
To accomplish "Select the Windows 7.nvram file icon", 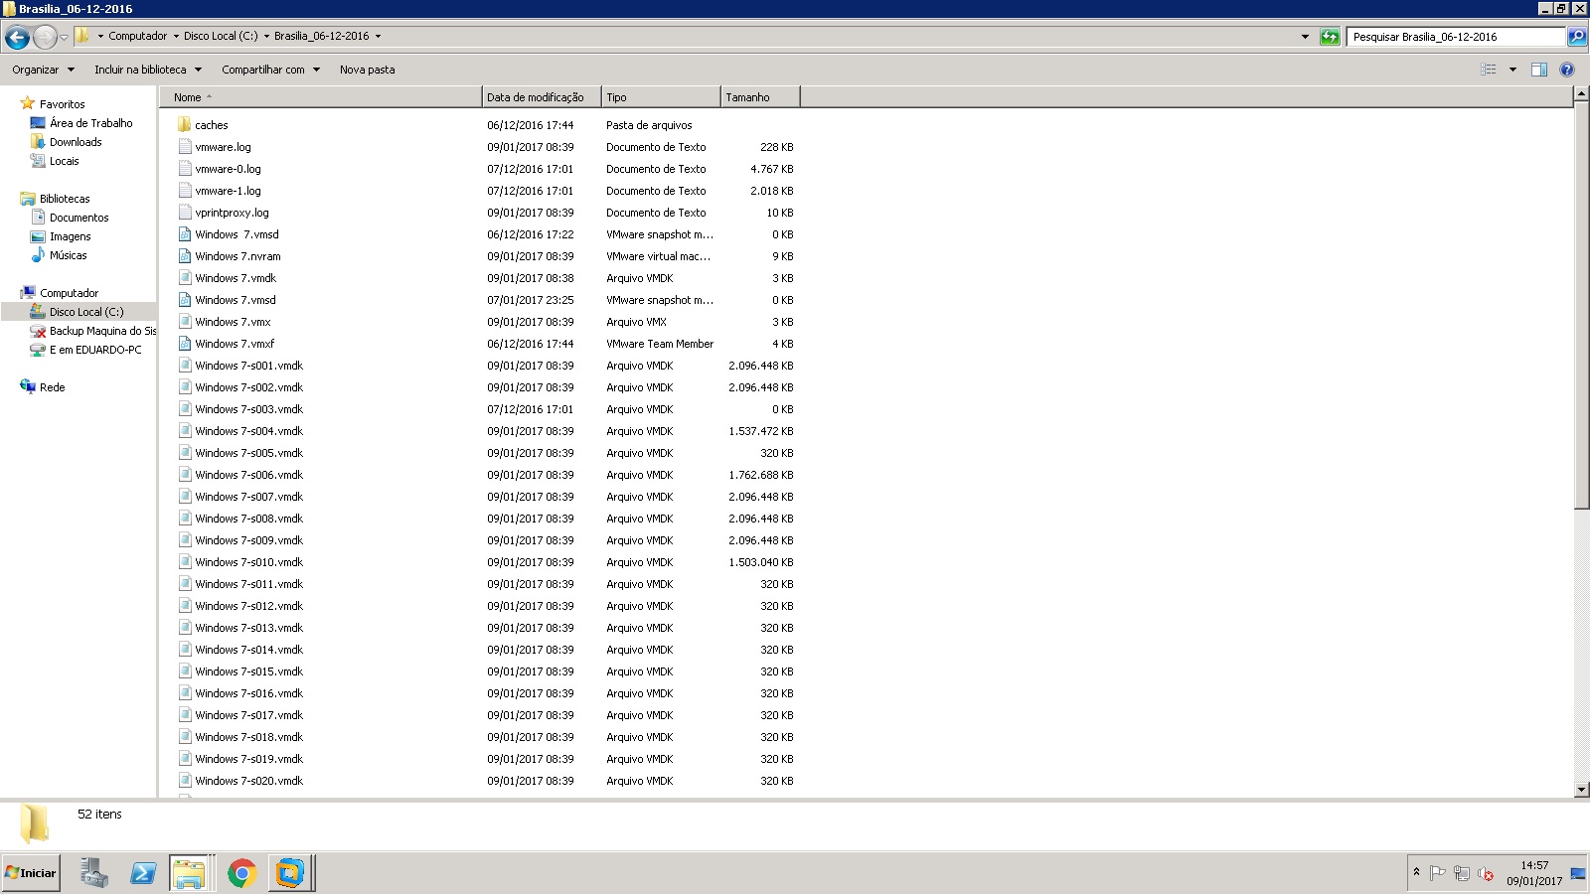I will pos(185,256).
